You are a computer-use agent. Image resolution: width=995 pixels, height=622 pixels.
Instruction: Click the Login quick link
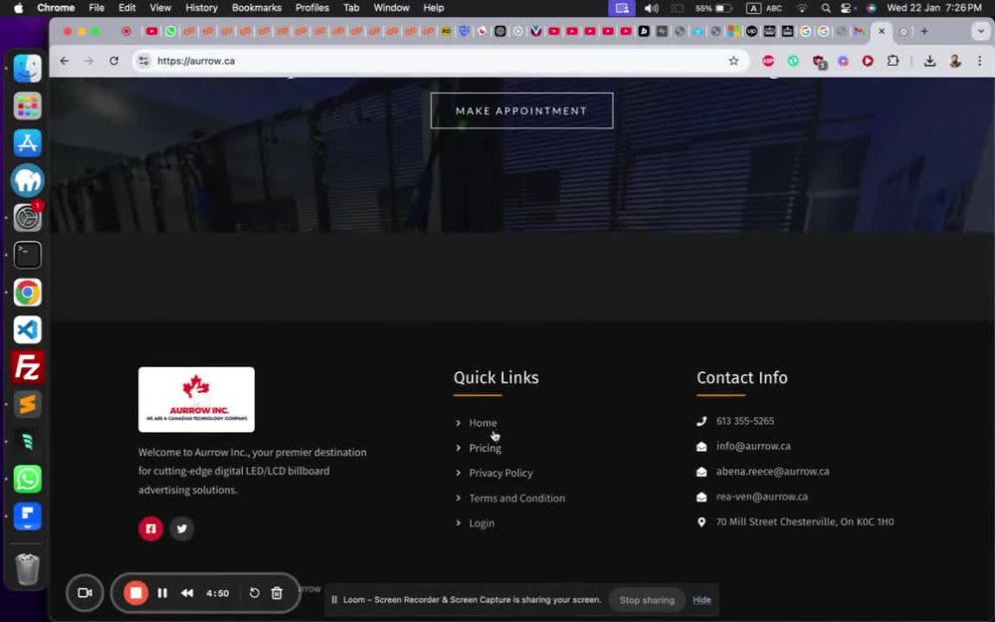(x=482, y=523)
